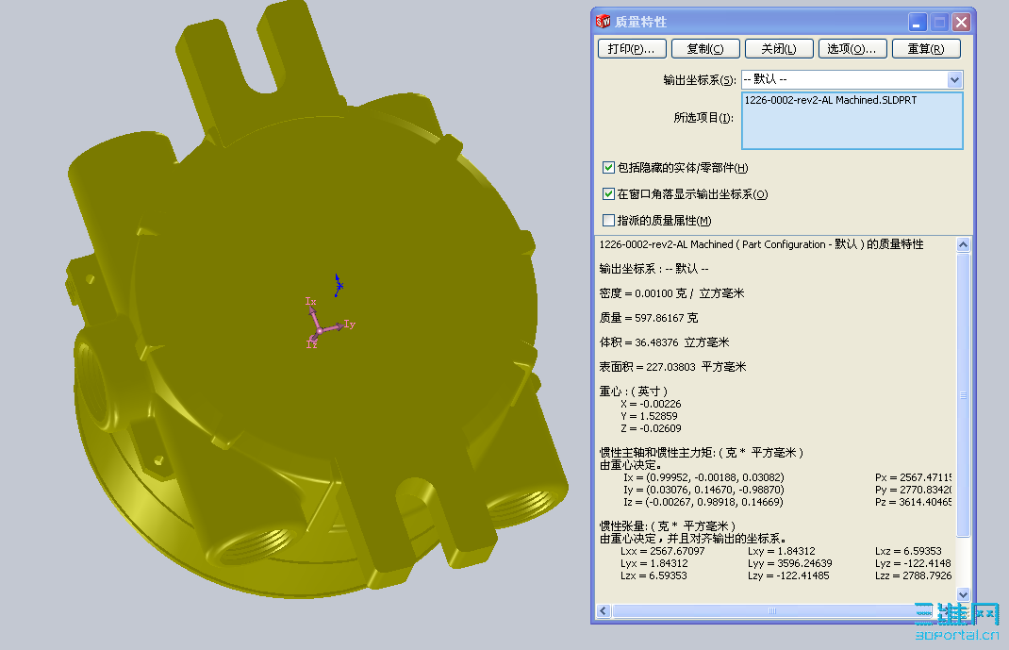Click the vertical scrollbar up arrow icon
The image size is (1009, 650).
click(963, 243)
